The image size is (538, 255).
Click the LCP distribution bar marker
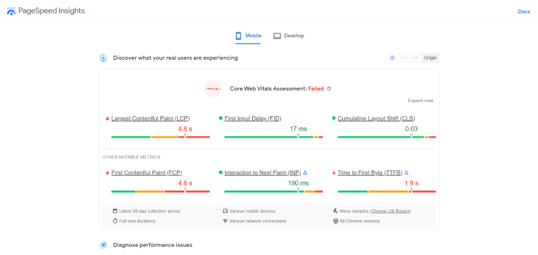185,136
